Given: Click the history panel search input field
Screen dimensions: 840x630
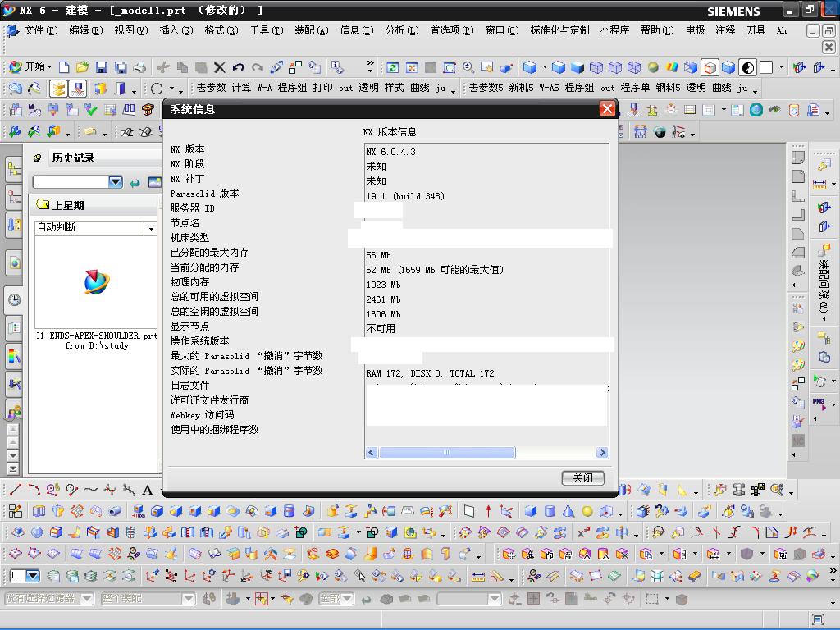Looking at the screenshot, I should (71, 182).
